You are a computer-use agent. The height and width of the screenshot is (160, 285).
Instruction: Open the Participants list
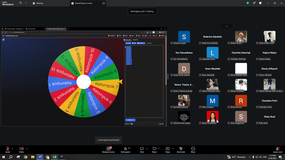[126, 150]
